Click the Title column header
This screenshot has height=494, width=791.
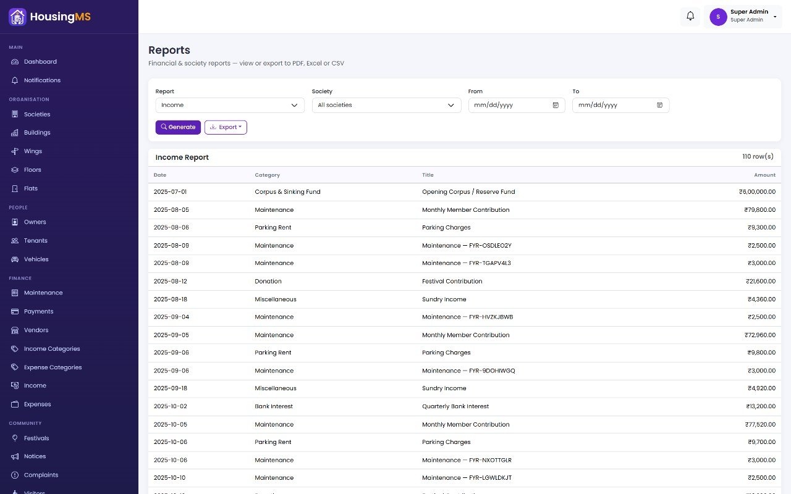(428, 175)
